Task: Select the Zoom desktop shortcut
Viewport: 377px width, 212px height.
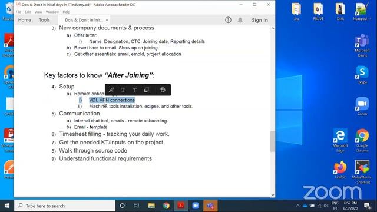Action: 362,106
